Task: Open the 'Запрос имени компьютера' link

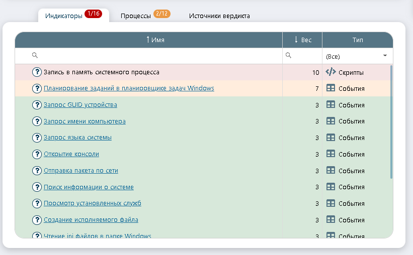Action: point(85,121)
